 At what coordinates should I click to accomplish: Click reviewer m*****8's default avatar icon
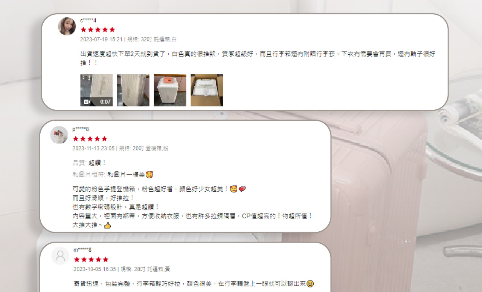pyautogui.click(x=60, y=256)
